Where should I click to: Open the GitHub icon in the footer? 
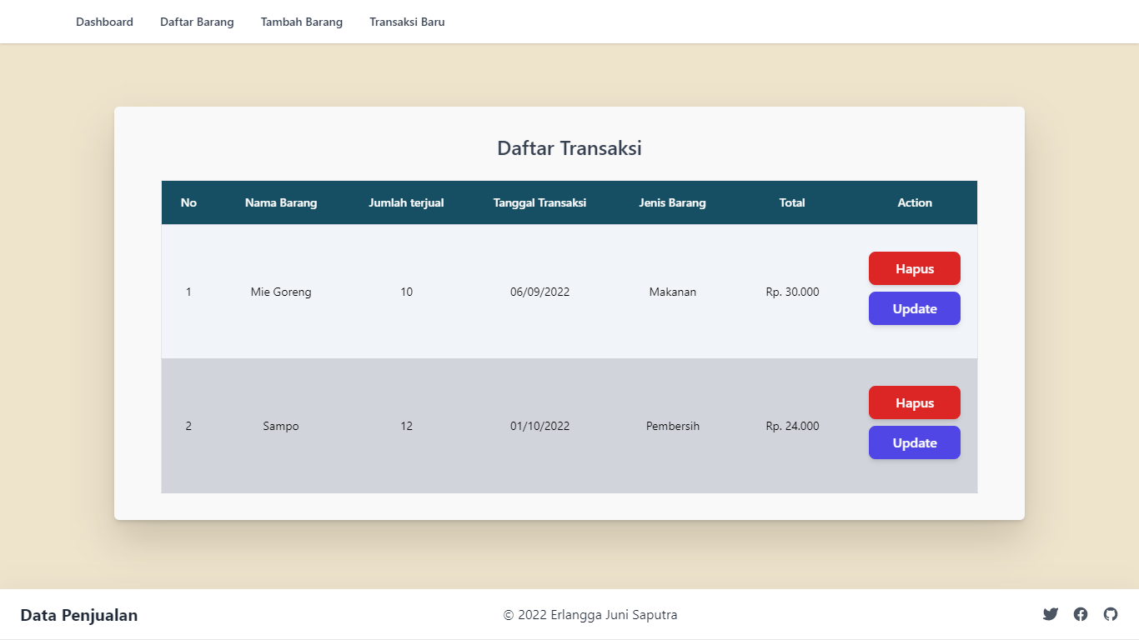click(x=1111, y=614)
